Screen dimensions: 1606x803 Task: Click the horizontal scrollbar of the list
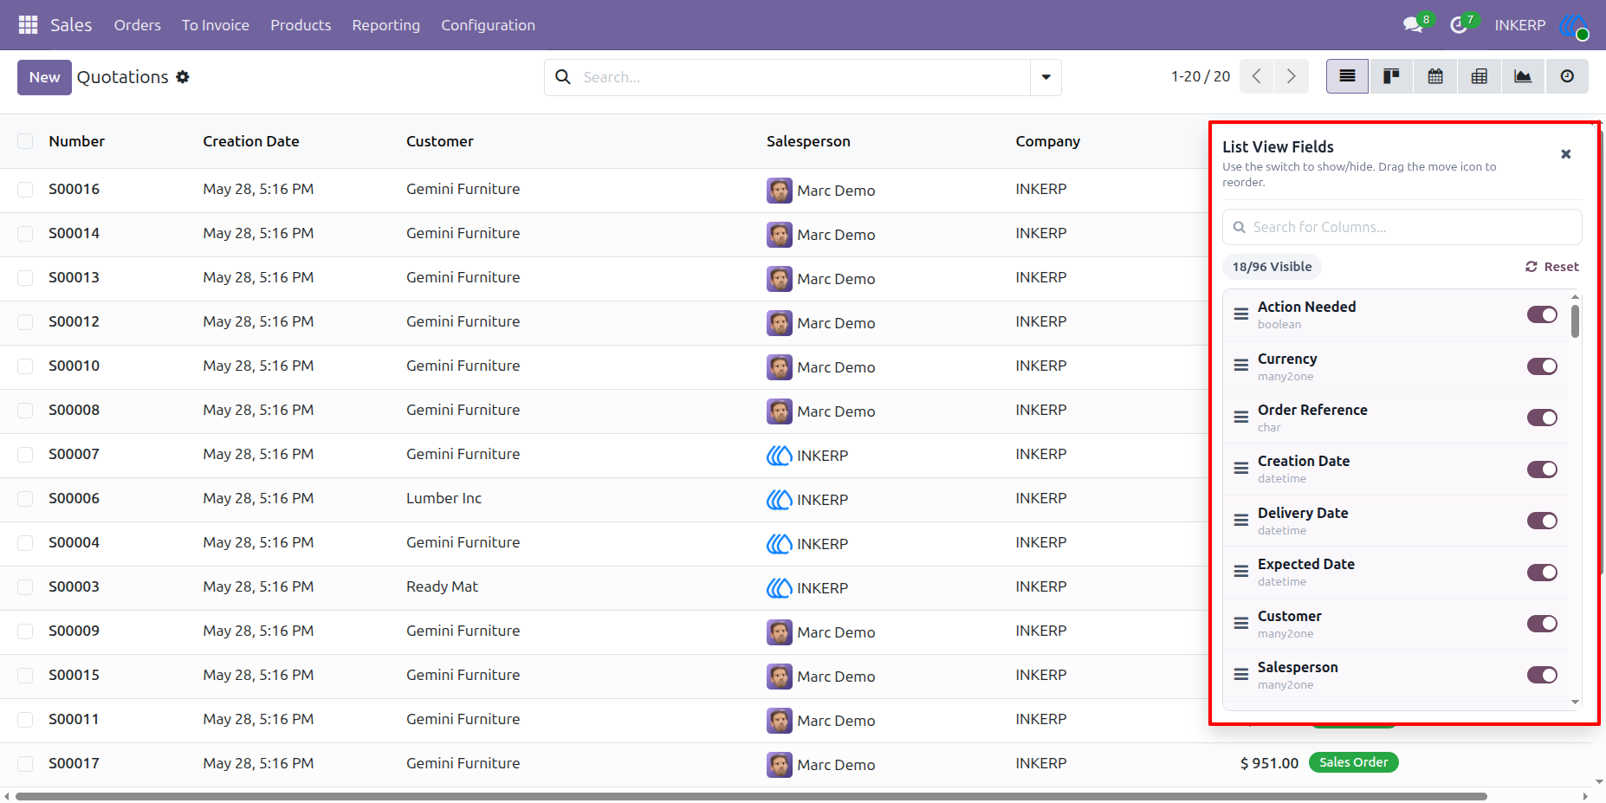tap(751, 796)
